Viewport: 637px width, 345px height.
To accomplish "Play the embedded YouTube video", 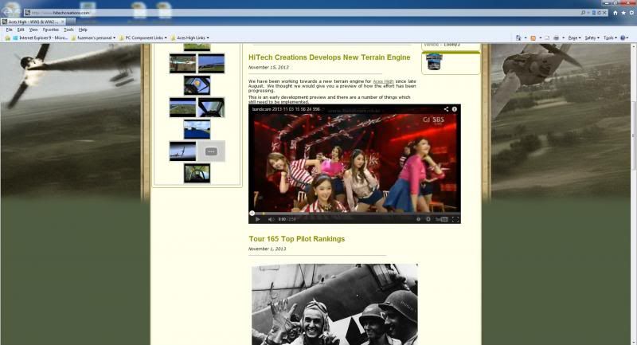I will 257,219.
